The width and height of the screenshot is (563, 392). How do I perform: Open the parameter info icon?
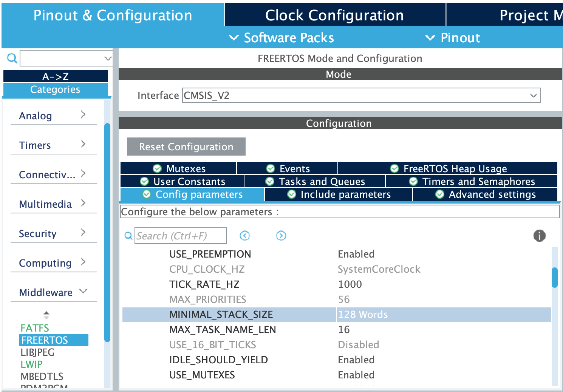coord(539,236)
